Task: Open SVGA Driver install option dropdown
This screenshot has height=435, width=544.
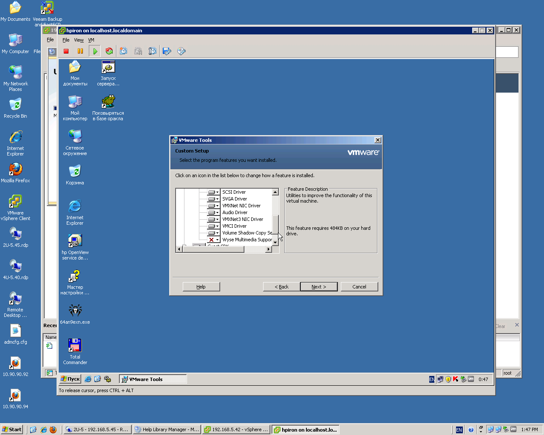Action: click(x=213, y=199)
